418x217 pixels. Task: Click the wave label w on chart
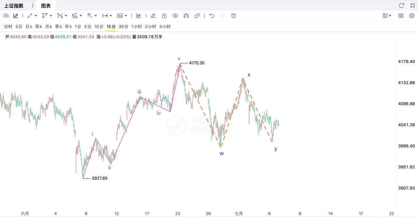pos(222,153)
